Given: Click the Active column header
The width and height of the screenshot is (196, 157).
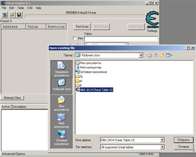Looking at the screenshot, I should click(x=5, y=107).
